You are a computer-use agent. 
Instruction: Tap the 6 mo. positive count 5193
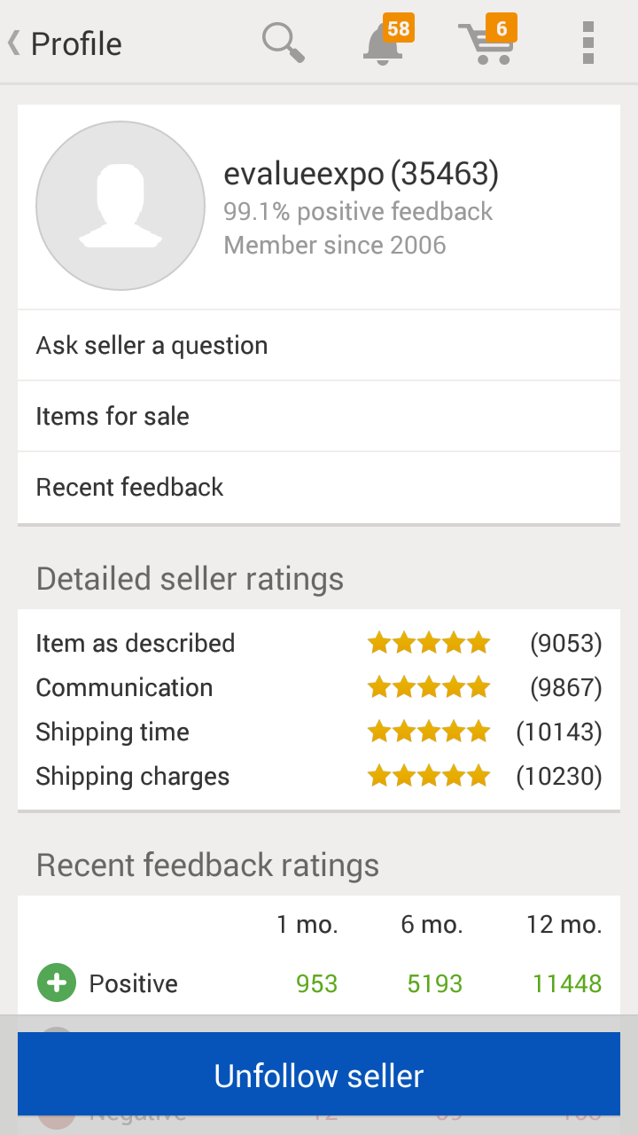[434, 983]
